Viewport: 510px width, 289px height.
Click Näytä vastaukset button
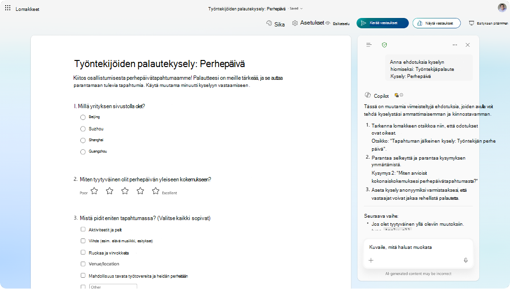(x=436, y=23)
